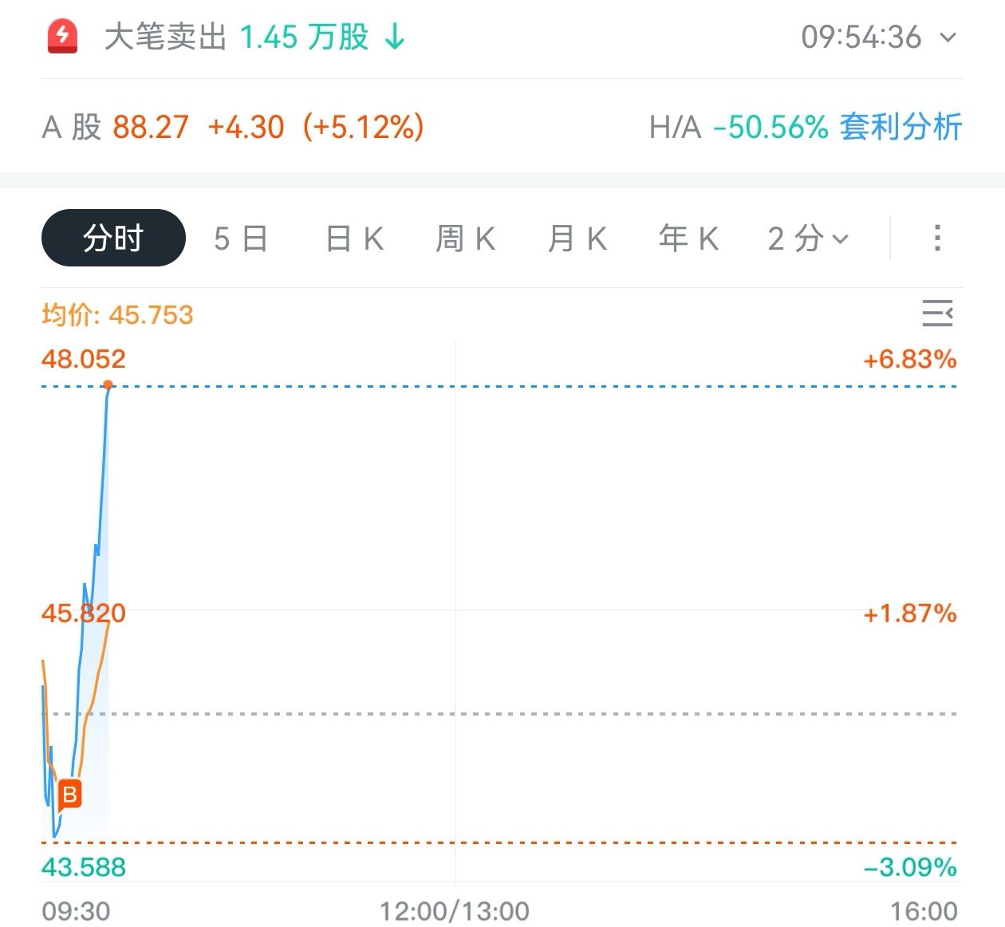The height and width of the screenshot is (927, 1005).
Task: Show the 周K chart view
Action: tap(466, 238)
